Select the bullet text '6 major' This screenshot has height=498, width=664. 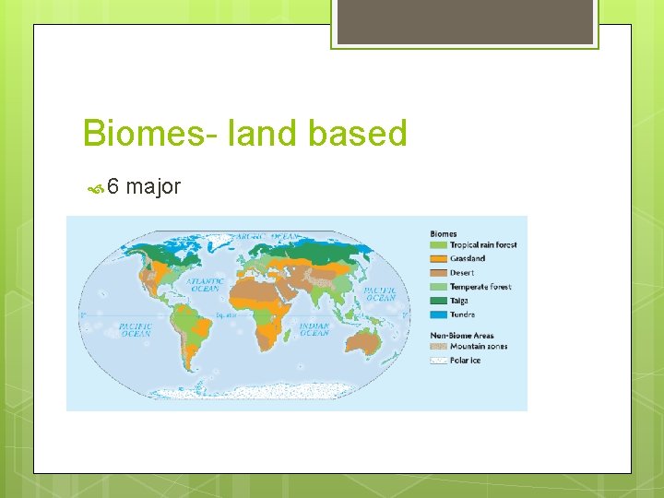coord(144,186)
